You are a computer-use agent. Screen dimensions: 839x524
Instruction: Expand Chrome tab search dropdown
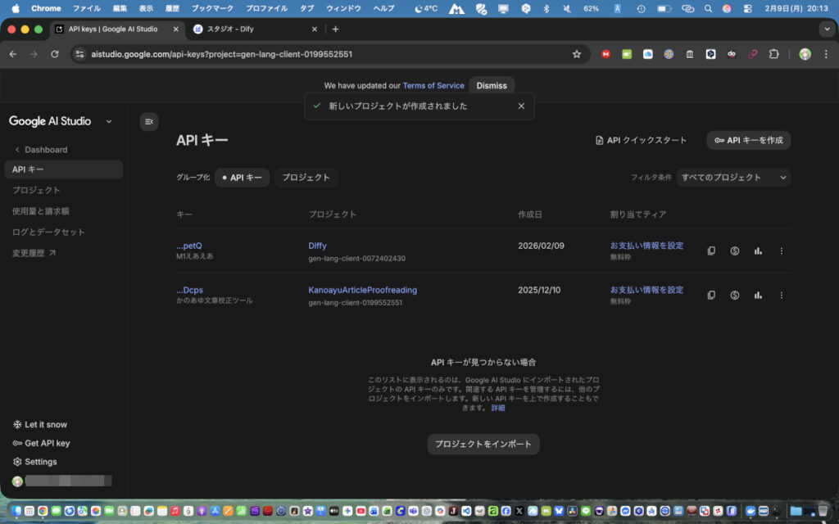coord(825,29)
